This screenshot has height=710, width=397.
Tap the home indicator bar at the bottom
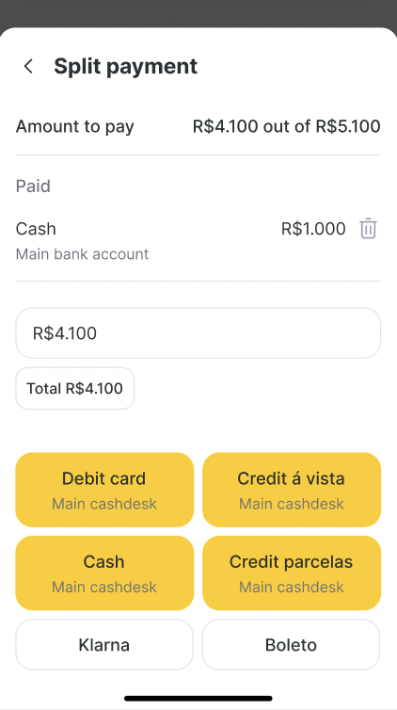tap(198, 698)
